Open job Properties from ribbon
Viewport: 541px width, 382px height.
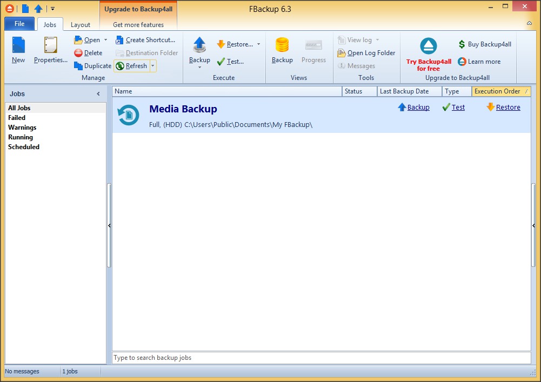(x=50, y=50)
